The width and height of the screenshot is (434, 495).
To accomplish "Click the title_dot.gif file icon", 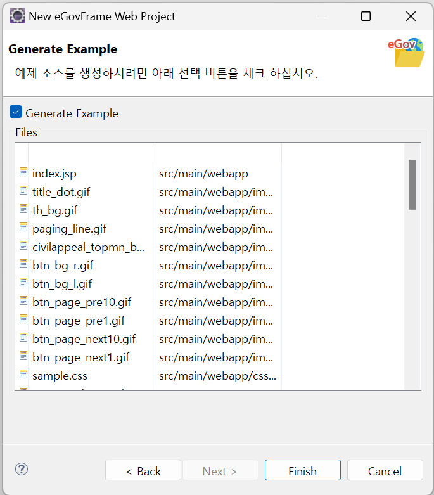I will tap(23, 191).
